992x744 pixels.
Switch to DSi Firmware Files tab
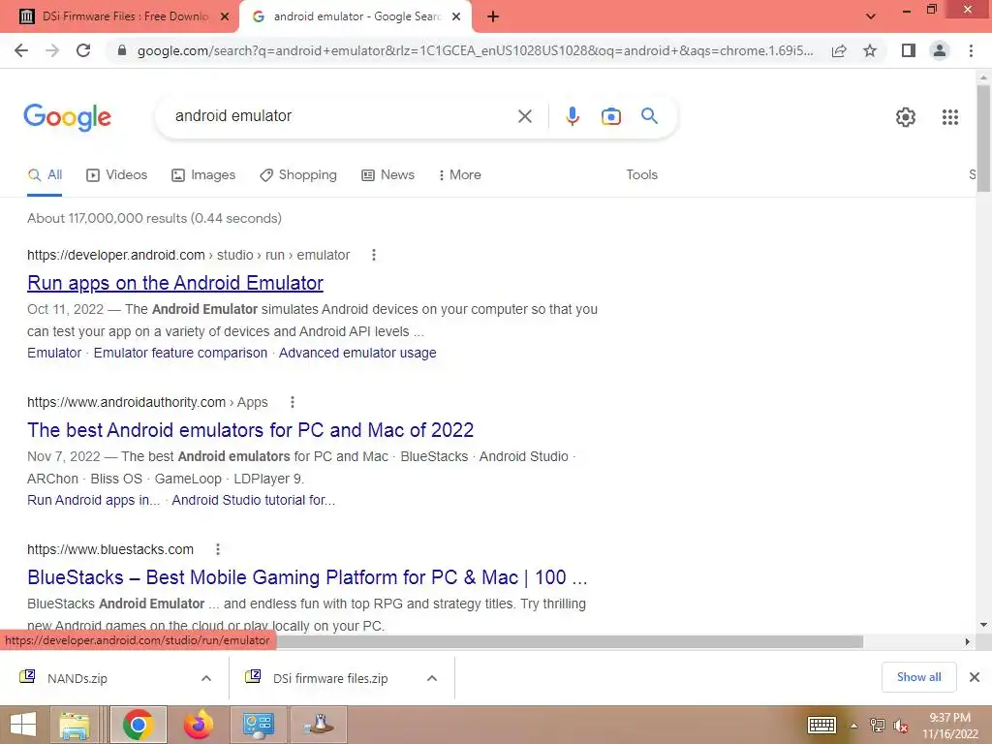[118, 17]
